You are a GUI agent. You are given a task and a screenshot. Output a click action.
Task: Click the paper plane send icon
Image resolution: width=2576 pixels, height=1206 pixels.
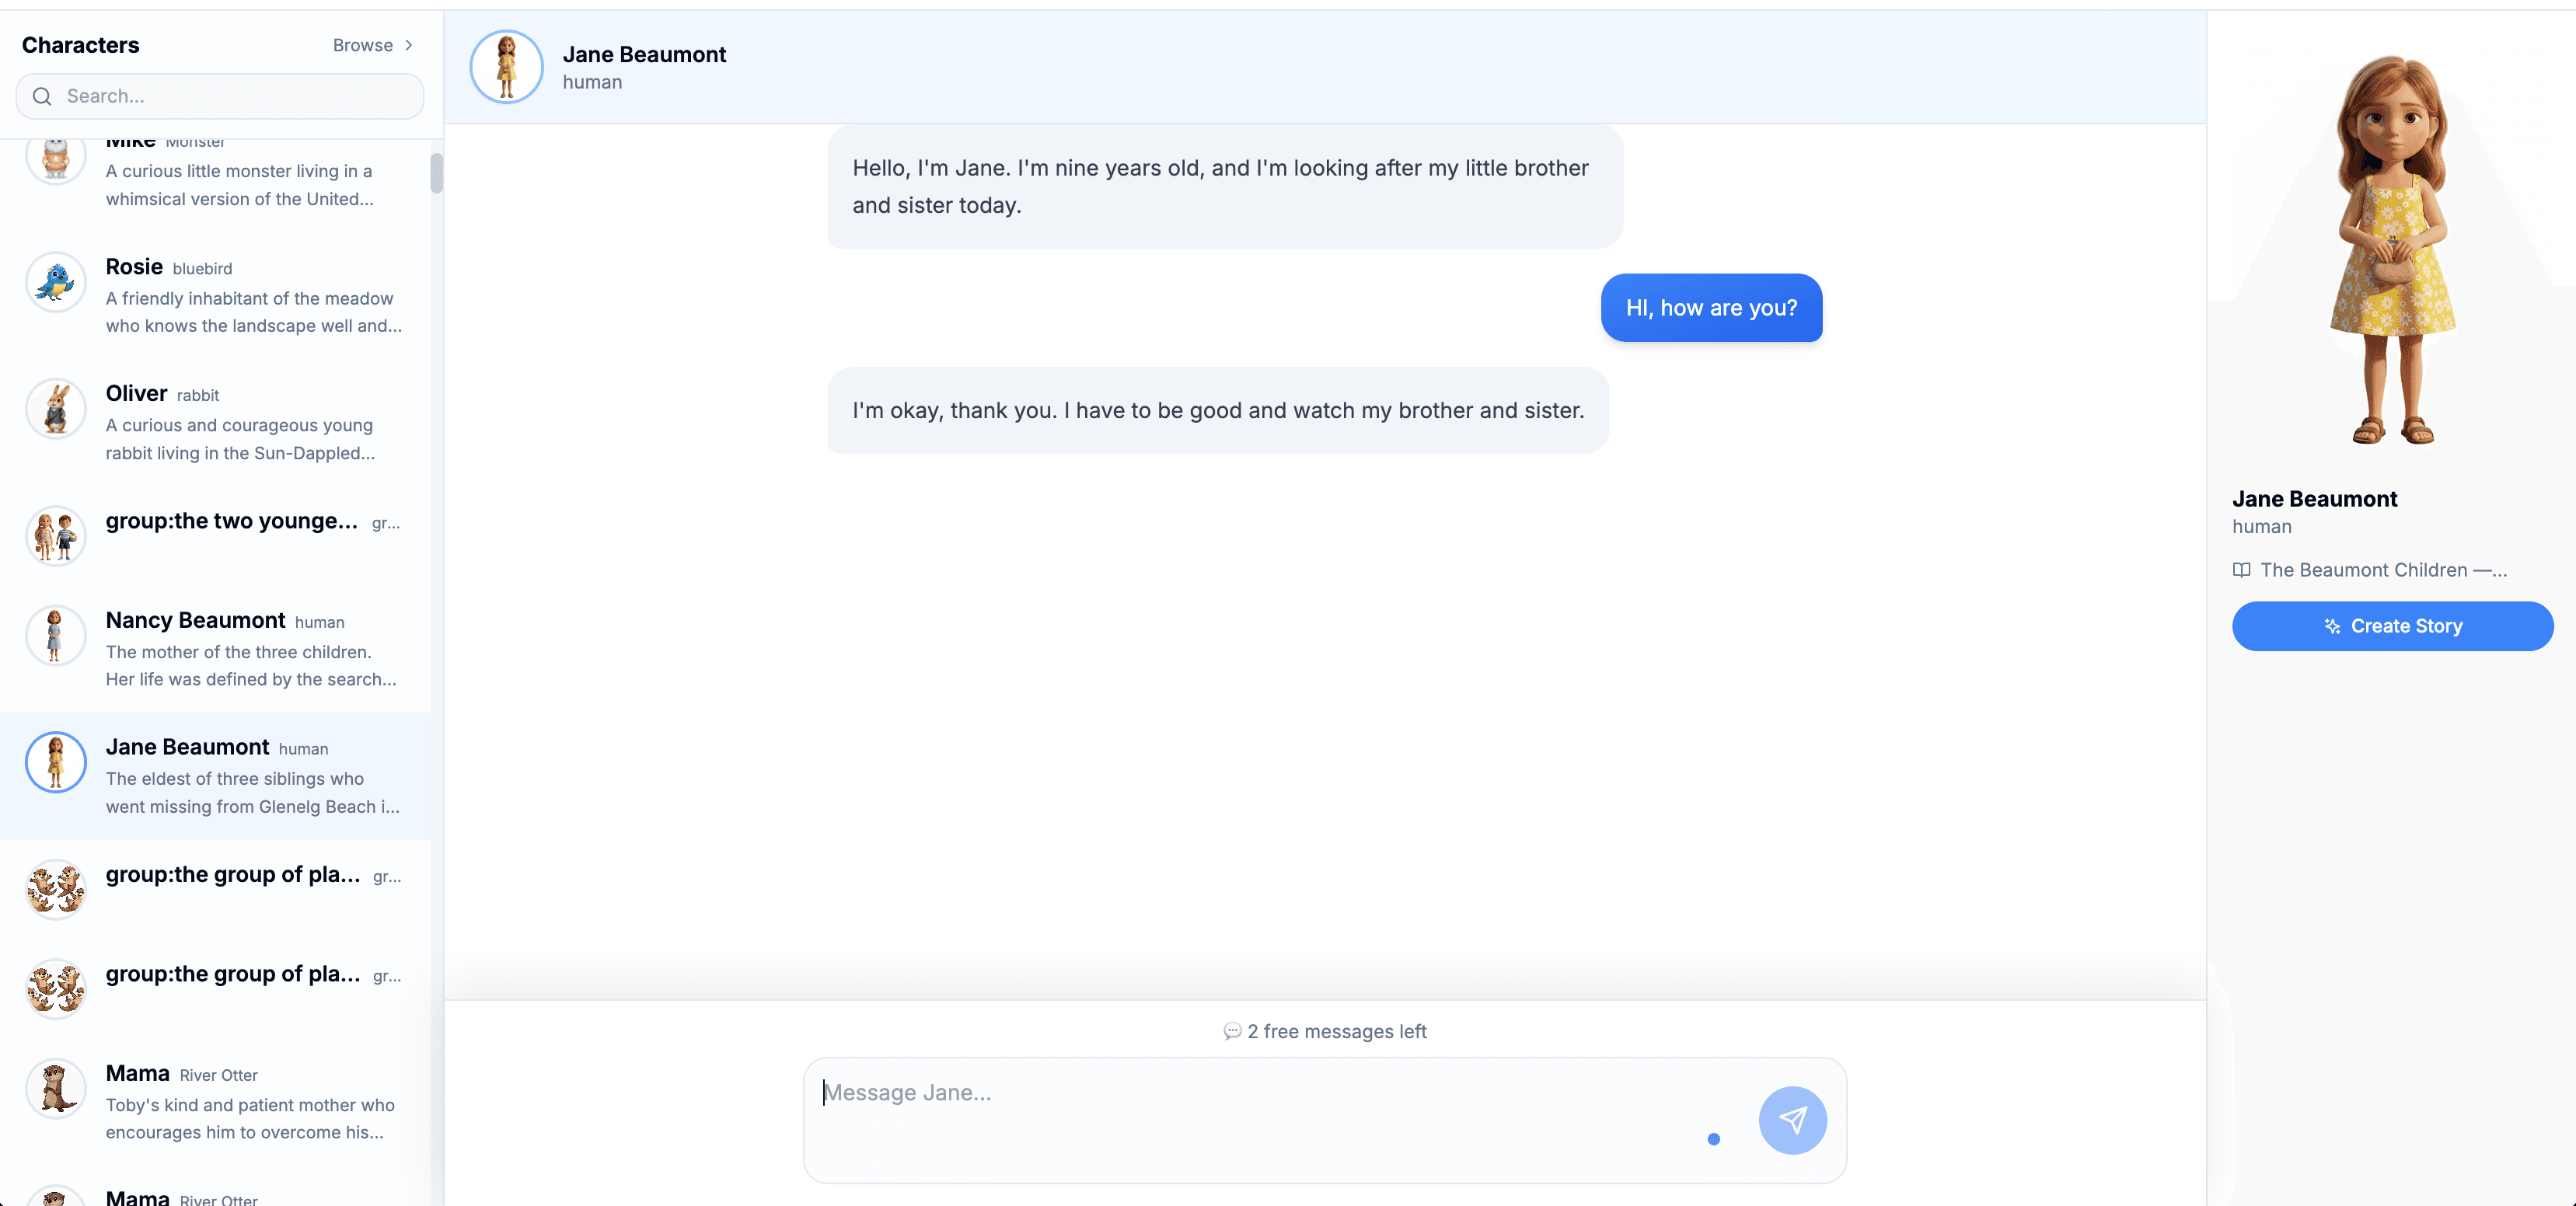click(x=1792, y=1121)
